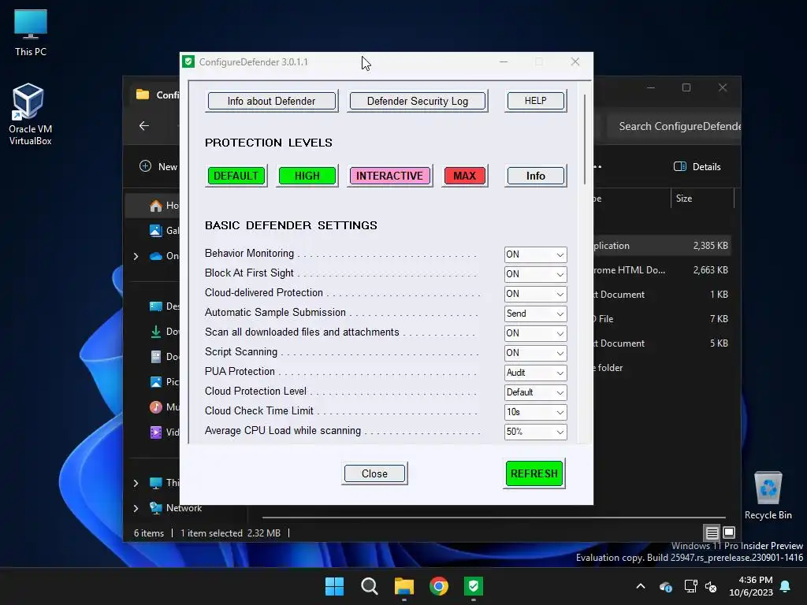Select the 7 KB File row
The image size is (807, 605).
click(x=662, y=319)
